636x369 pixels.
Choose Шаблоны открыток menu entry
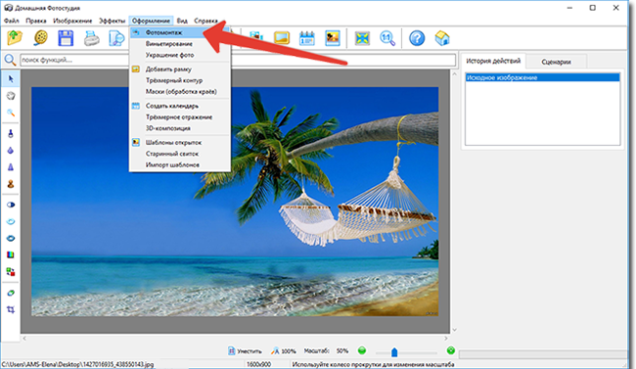[180, 143]
